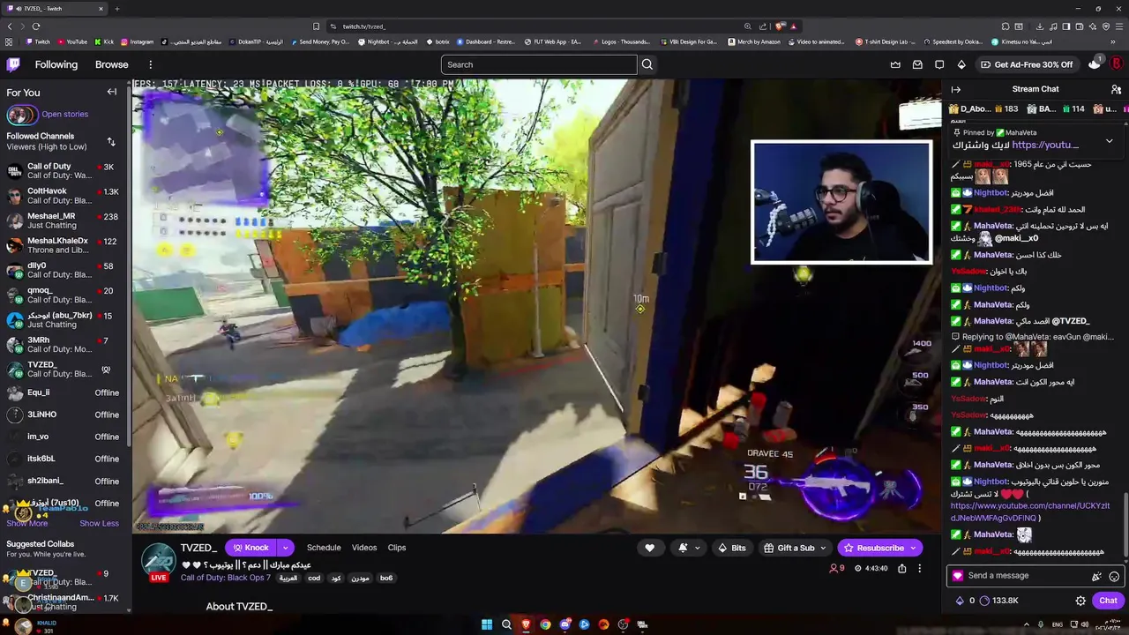The height and width of the screenshot is (635, 1129).
Task: Toggle the Followed Channels sort order
Action: (x=111, y=141)
